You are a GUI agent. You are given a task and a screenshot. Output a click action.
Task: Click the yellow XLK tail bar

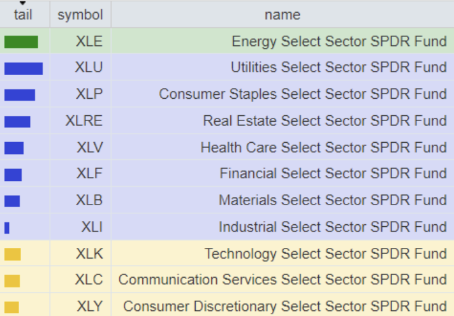click(13, 254)
